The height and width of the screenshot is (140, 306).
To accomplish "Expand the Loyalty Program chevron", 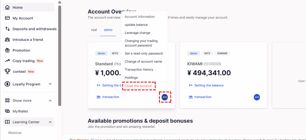I will click(x=50, y=84).
